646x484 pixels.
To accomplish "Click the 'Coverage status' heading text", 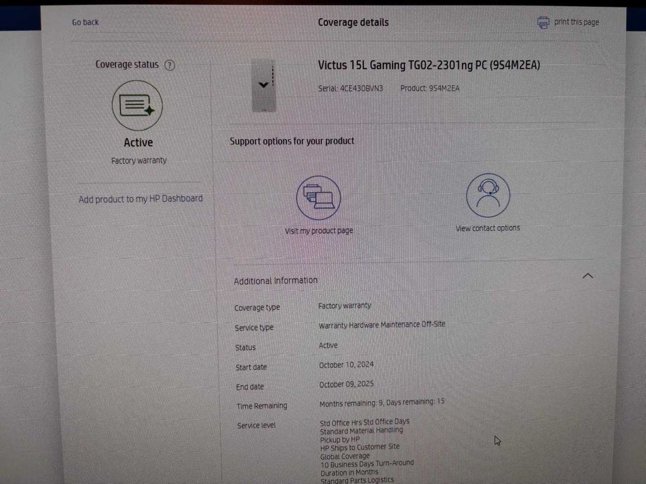I will click(127, 64).
